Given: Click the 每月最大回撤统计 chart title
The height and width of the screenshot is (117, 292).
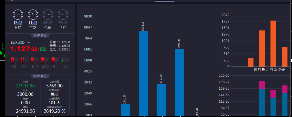Looking at the screenshot, I should tap(269, 70).
